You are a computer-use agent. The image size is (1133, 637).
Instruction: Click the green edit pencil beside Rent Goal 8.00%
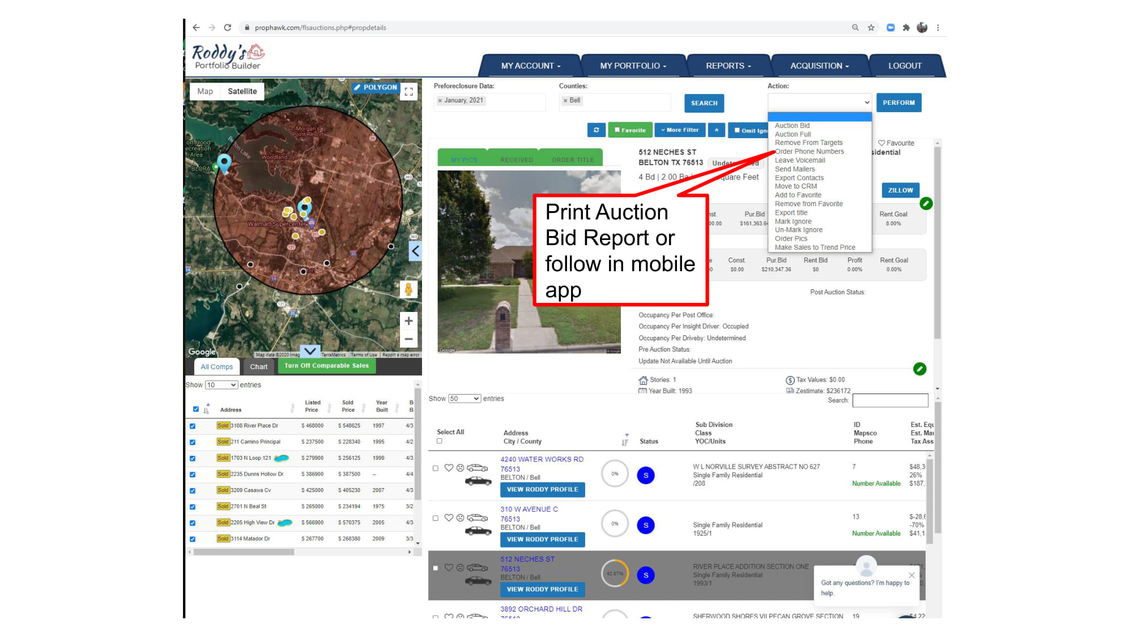click(926, 203)
